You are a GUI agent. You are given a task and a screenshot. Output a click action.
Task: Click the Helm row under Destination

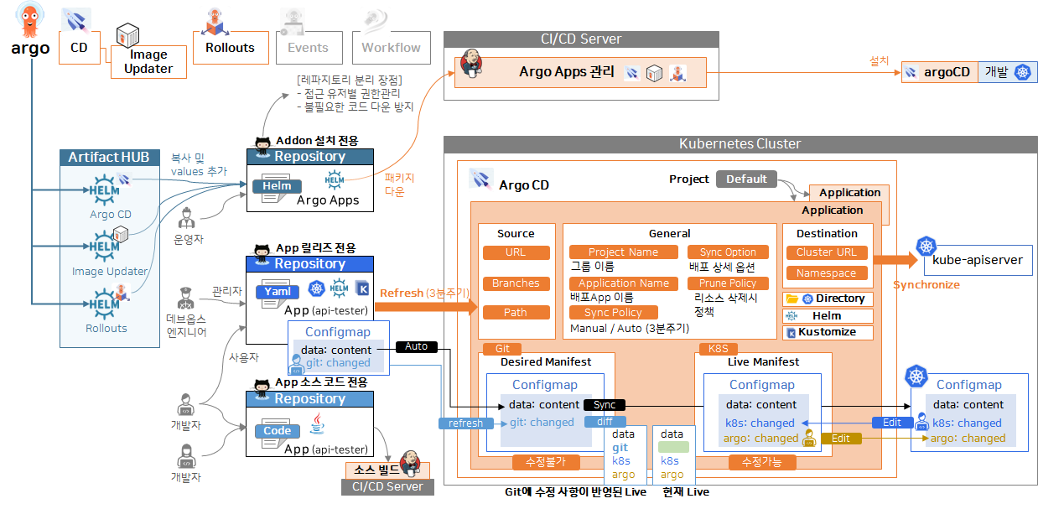(828, 316)
